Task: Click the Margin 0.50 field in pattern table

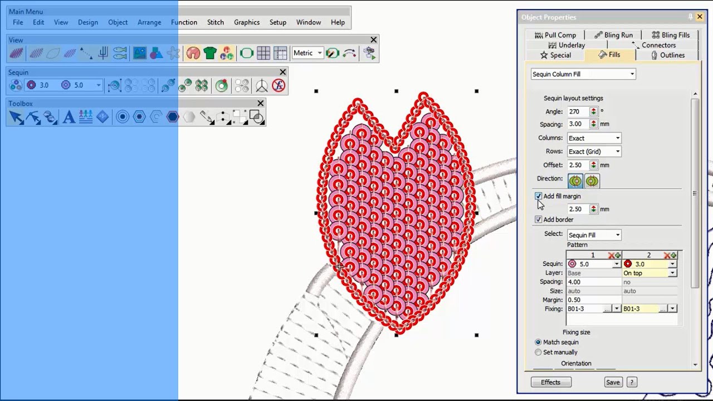Action: point(594,300)
